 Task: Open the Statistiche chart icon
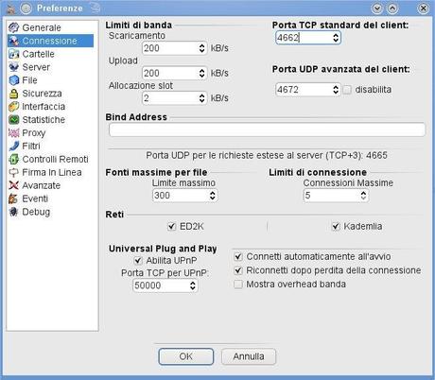click(14, 120)
